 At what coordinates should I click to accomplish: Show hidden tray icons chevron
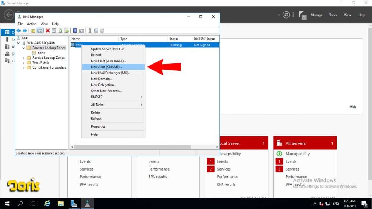point(315,204)
